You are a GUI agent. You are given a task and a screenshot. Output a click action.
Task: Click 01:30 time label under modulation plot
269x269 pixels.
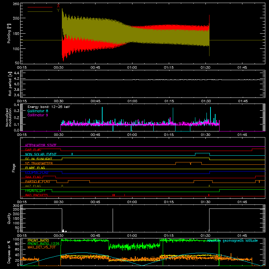[x=205, y=135]
